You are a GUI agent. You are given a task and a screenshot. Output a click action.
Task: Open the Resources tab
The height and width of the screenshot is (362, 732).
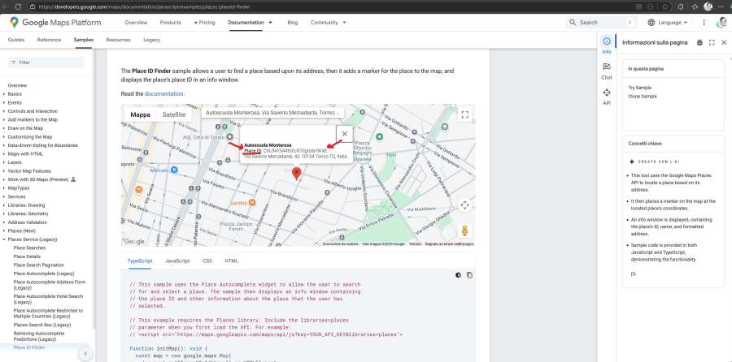(x=118, y=39)
